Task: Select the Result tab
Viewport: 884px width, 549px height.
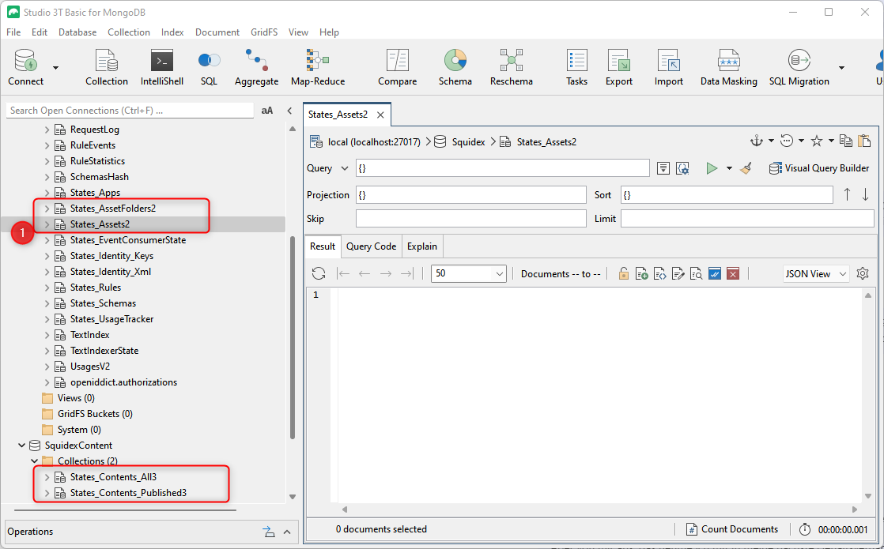Action: (323, 246)
